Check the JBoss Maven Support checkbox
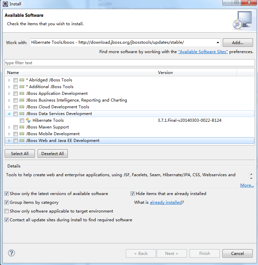The height and width of the screenshot is (265, 258). 15,127
